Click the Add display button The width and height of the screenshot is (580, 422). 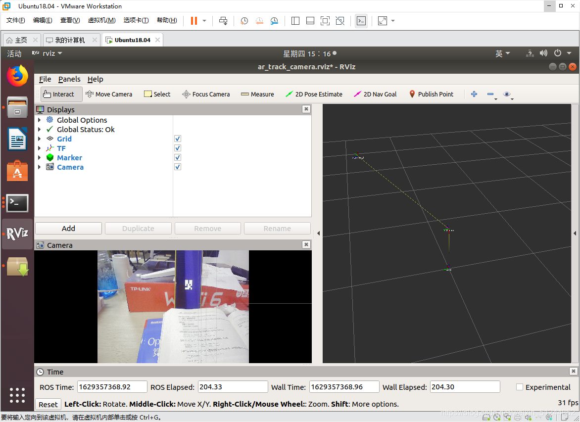pyautogui.click(x=68, y=229)
